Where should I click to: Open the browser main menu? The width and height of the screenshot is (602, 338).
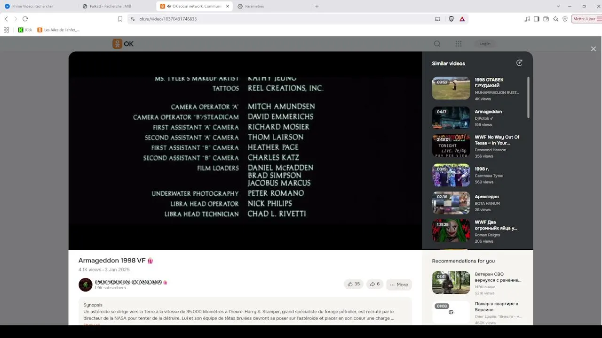click(x=599, y=19)
